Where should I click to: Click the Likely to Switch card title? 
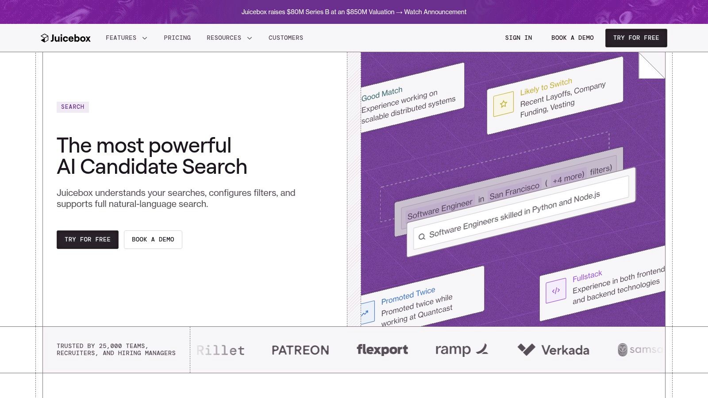click(x=546, y=87)
